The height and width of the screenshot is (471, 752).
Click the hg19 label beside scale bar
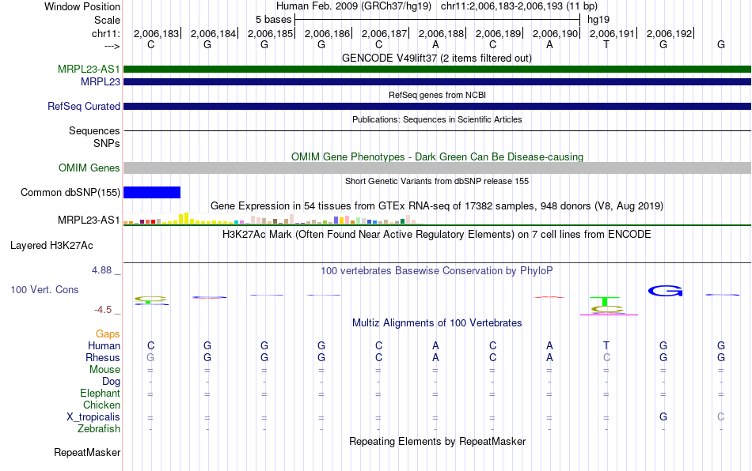pos(598,20)
